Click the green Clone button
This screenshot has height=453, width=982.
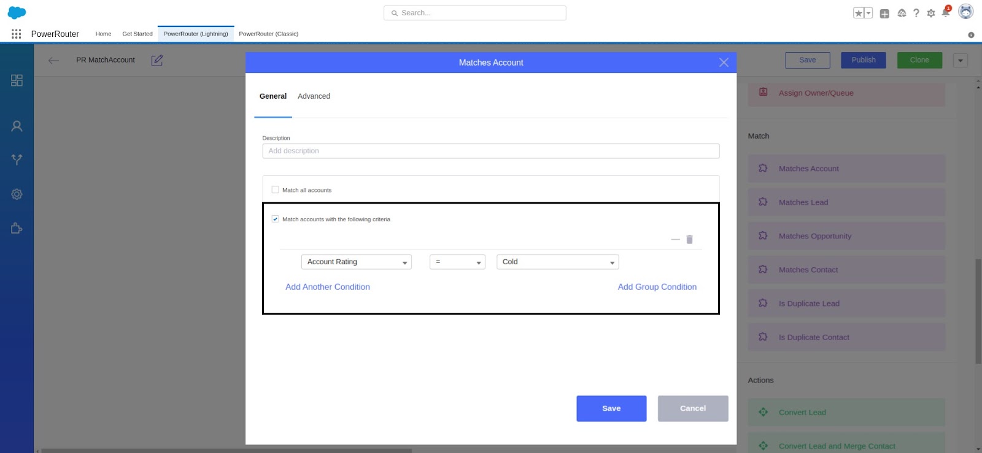click(x=919, y=60)
